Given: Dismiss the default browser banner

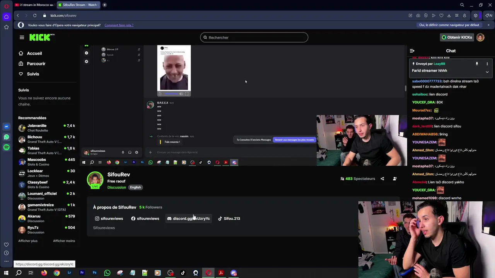Looking at the screenshot, I should [x=488, y=25].
